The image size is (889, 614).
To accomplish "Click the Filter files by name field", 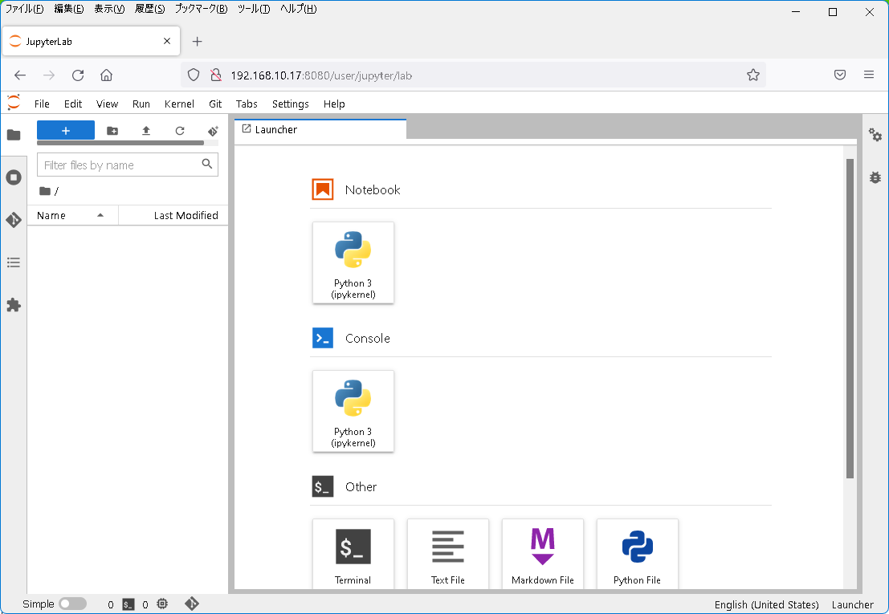I will tap(128, 165).
